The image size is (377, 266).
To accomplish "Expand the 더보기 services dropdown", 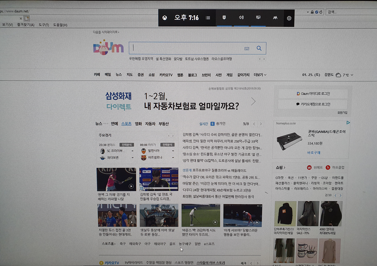I will click(260, 75).
